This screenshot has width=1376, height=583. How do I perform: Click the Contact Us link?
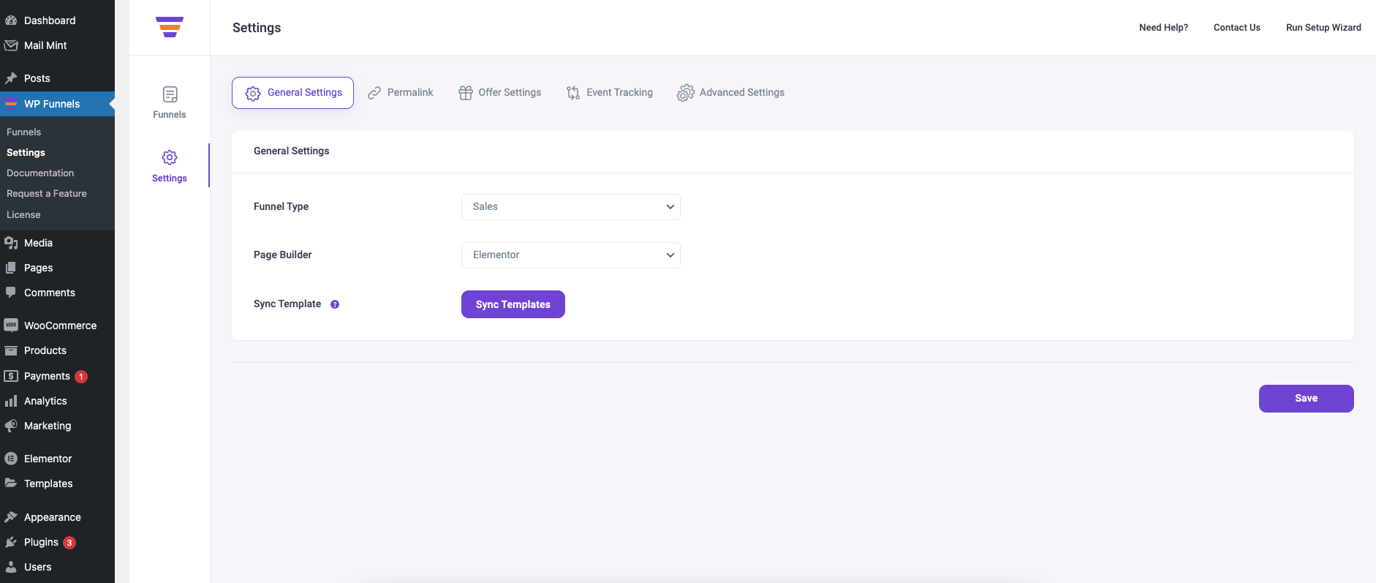click(1237, 28)
